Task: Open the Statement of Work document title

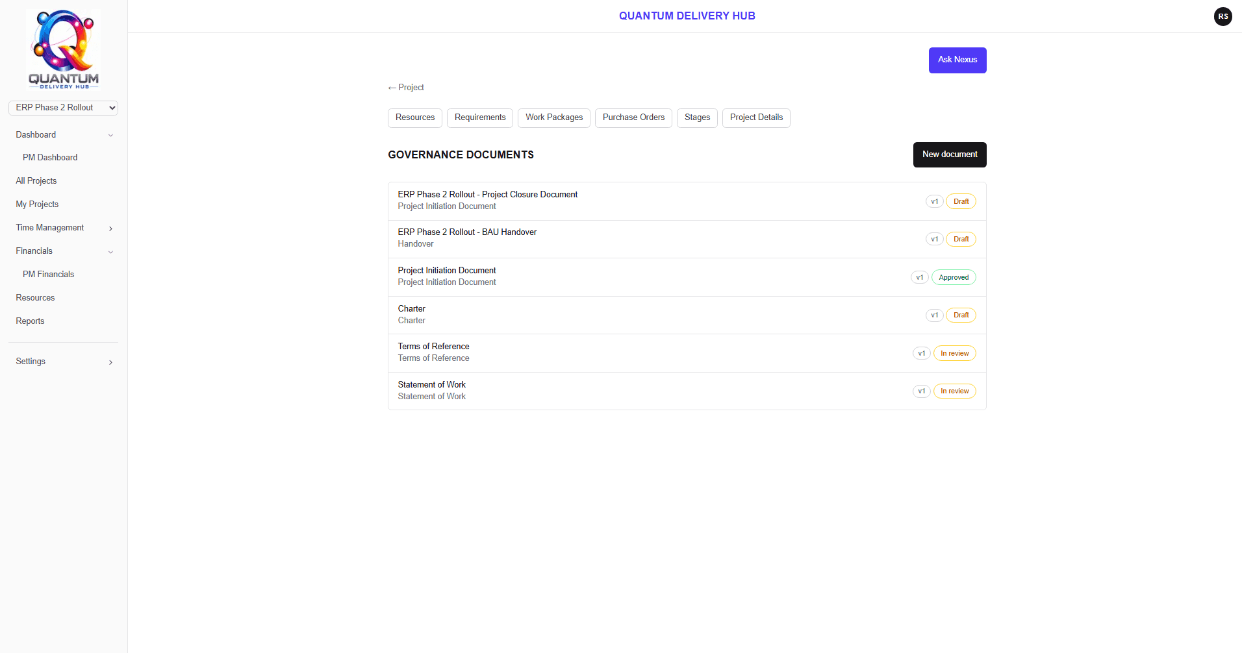Action: 431,385
